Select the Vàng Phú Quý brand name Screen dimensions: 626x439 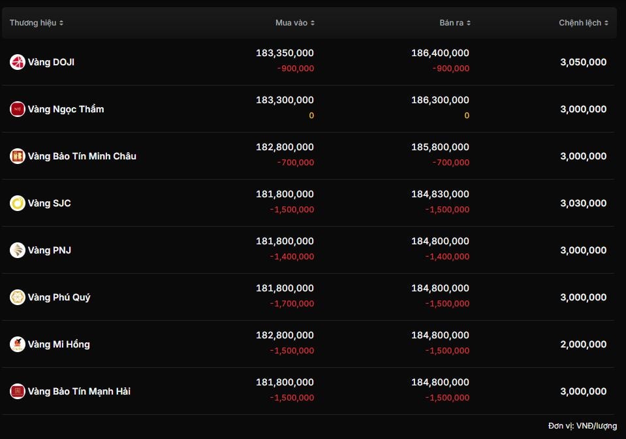point(59,297)
